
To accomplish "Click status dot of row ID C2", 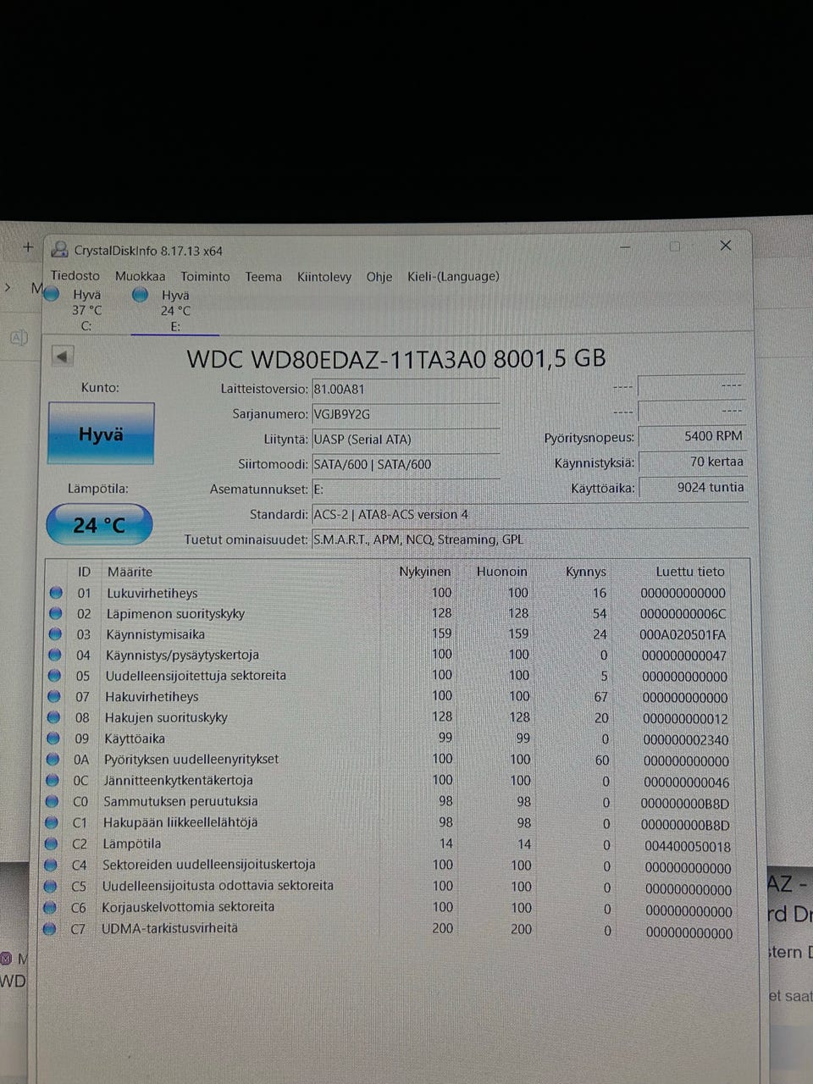I will click(52, 843).
